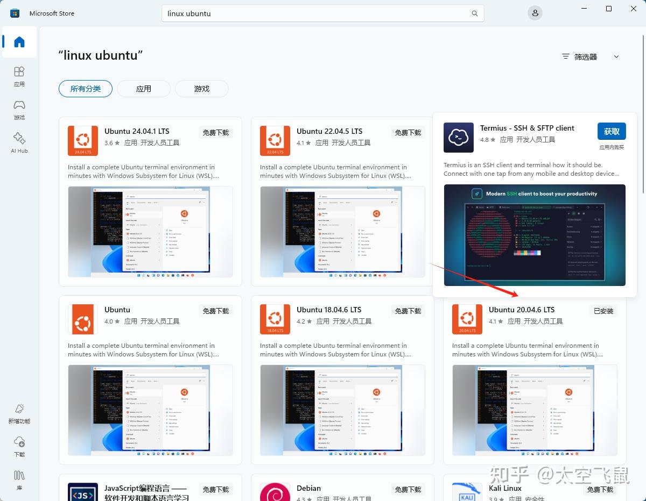Open the Termius SSH & SFTP client listing

(x=527, y=128)
